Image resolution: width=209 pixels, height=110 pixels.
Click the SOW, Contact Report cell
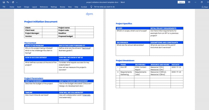[142, 68]
